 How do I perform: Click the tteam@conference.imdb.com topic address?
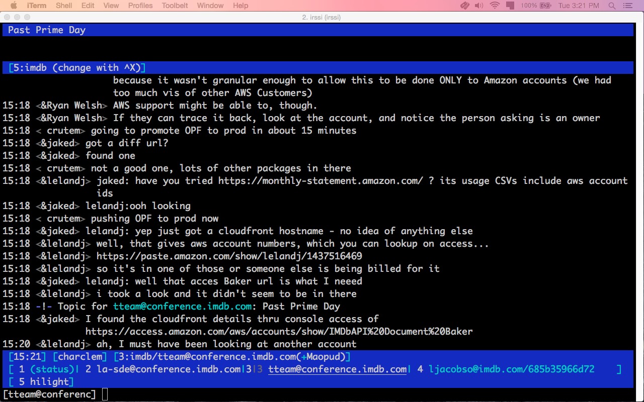pos(183,307)
